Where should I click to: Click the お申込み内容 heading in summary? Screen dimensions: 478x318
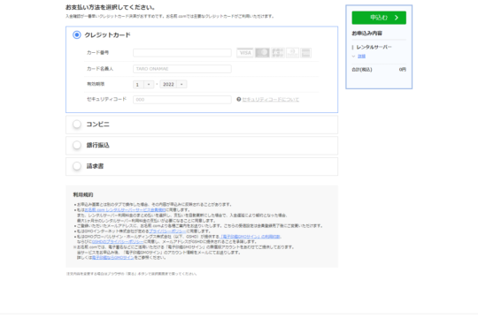tap(366, 34)
